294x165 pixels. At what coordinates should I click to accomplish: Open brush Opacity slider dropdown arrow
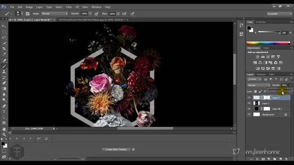tap(90, 14)
